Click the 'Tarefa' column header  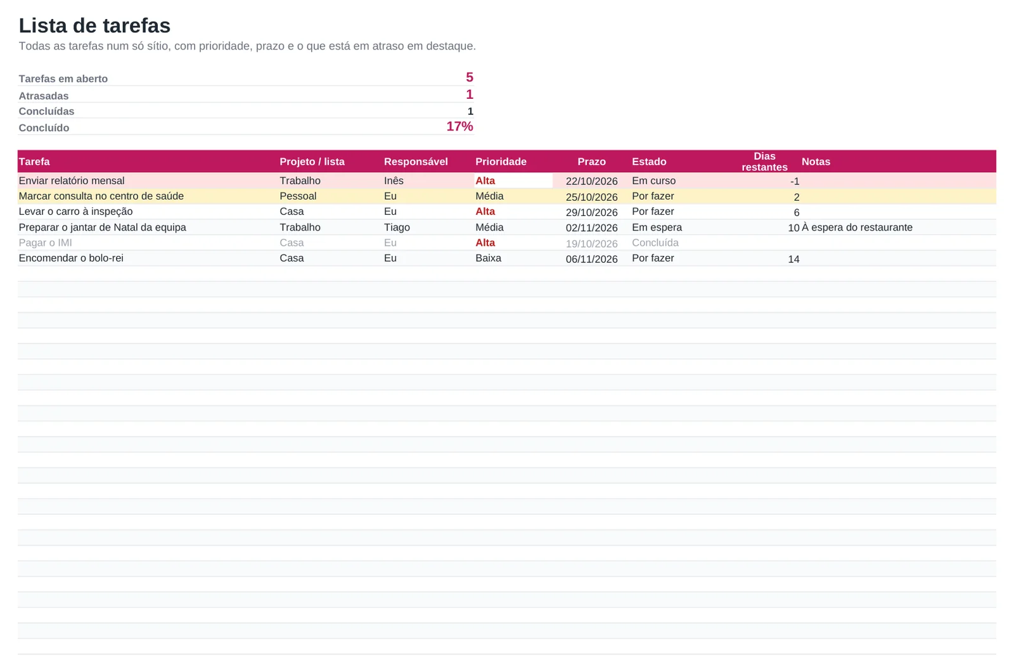point(34,162)
